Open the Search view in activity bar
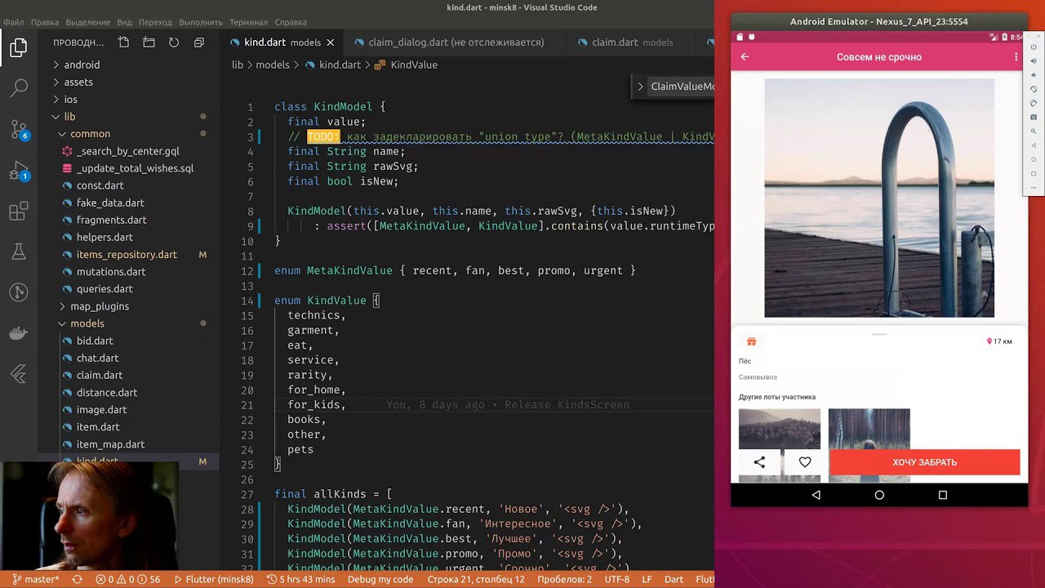This screenshot has height=588, width=1045. 19,87
